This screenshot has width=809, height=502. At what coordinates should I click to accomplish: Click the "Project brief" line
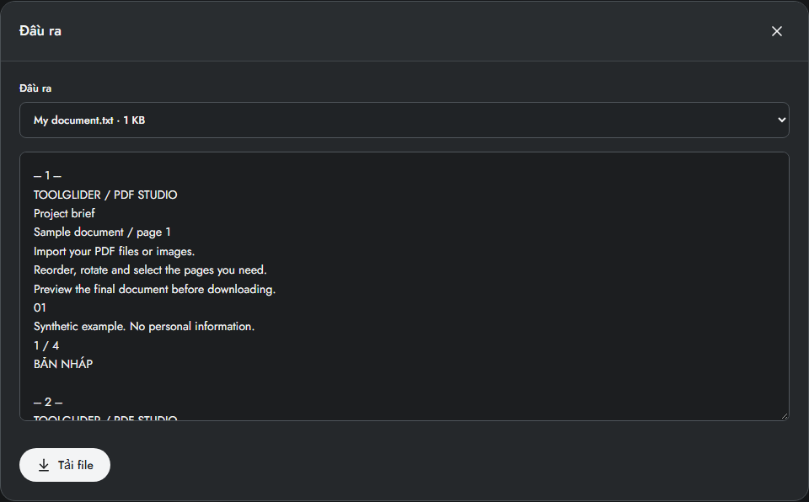coord(65,214)
